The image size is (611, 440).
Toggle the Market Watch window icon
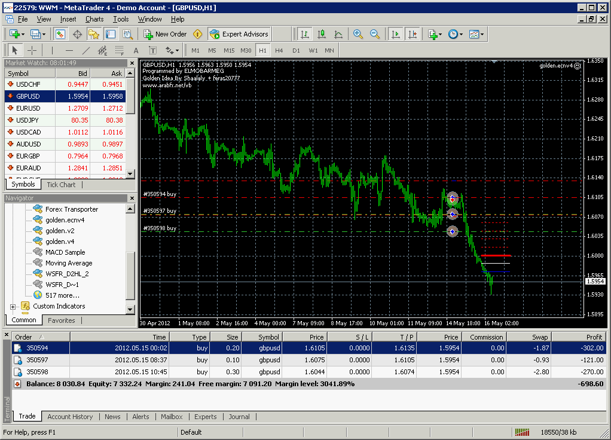click(60, 34)
